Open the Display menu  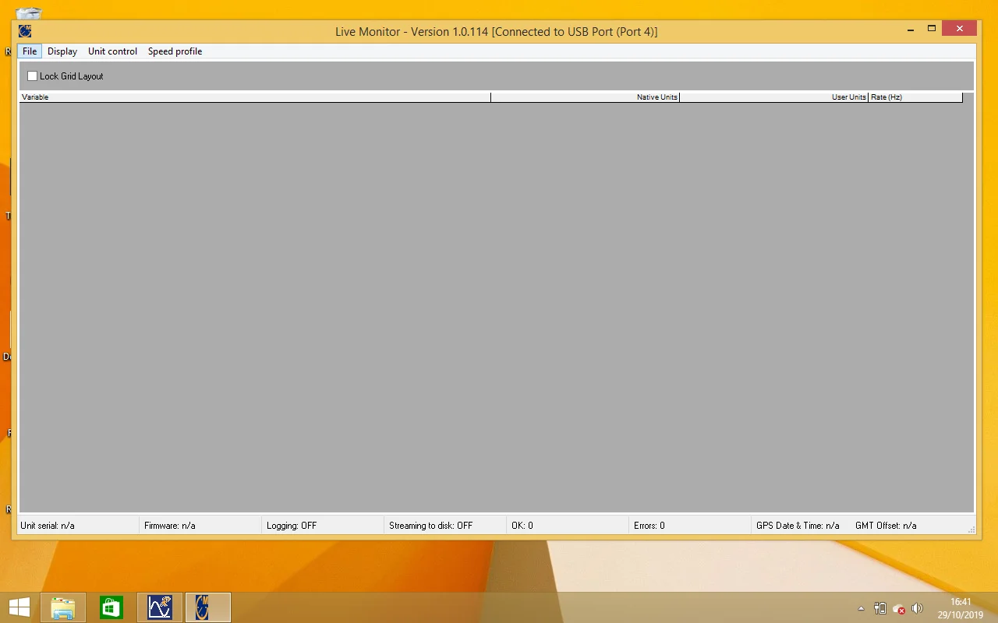[62, 51]
